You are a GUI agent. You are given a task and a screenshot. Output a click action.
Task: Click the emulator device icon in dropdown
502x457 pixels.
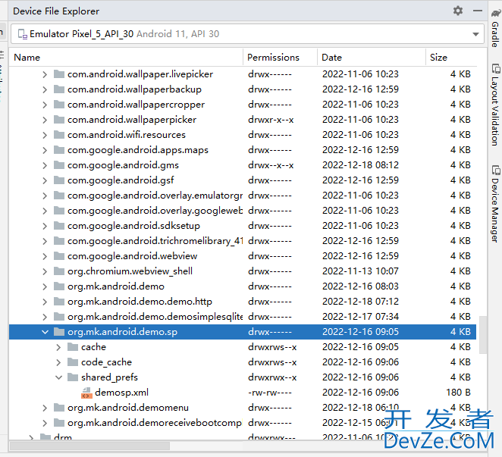tap(23, 34)
